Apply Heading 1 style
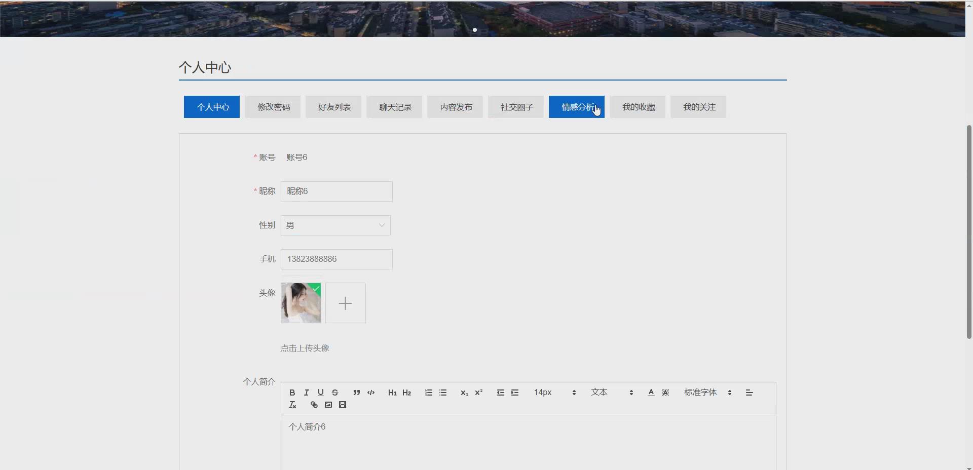Image resolution: width=973 pixels, height=470 pixels. click(x=392, y=393)
